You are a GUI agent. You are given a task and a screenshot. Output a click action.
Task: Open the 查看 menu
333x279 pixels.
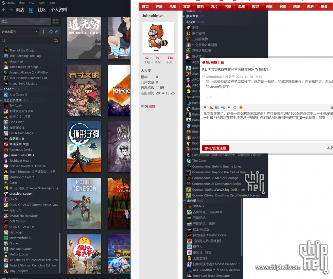pos(22,3)
